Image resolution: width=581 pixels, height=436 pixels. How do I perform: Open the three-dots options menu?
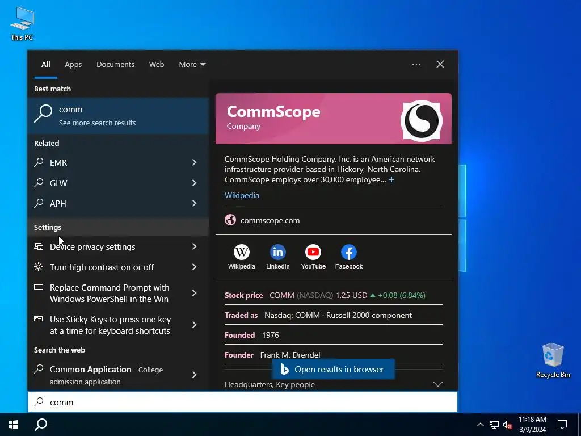pyautogui.click(x=416, y=64)
